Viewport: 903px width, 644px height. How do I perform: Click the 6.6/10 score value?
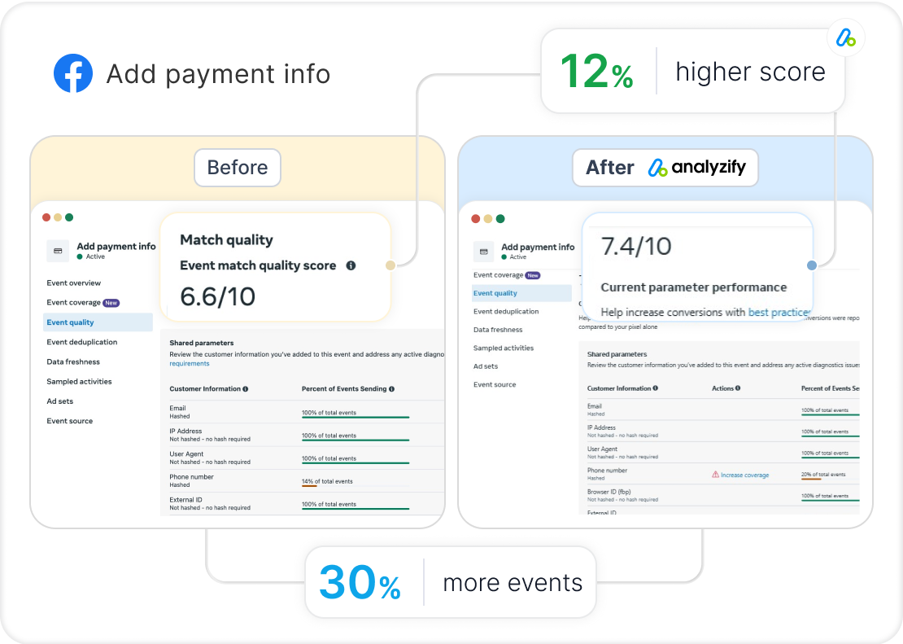218,296
